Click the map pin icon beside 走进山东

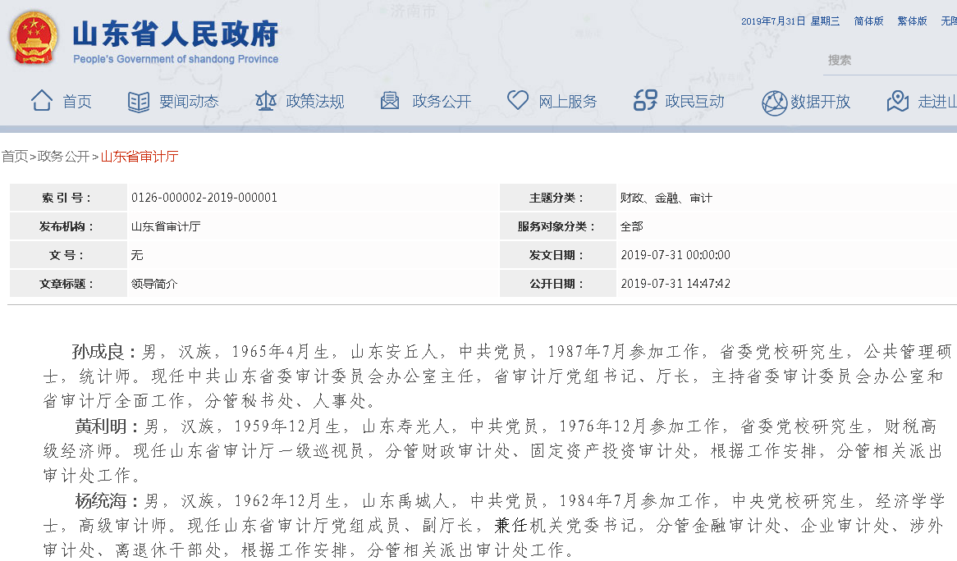[898, 101]
